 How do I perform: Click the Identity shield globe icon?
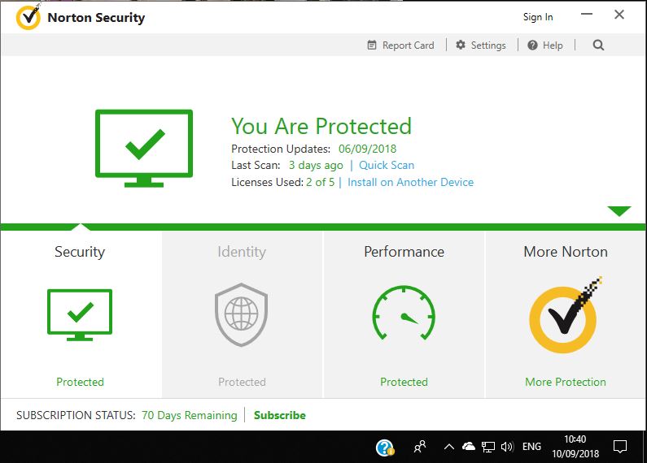coord(242,314)
